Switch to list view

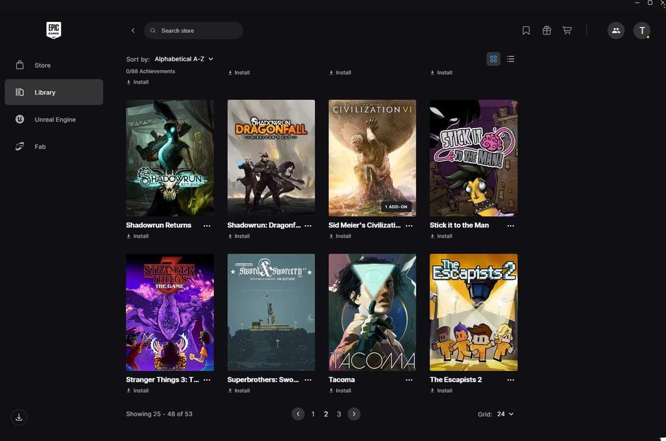(x=511, y=59)
